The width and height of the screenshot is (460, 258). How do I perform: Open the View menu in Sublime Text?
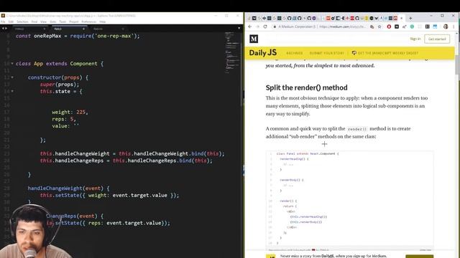43,21
